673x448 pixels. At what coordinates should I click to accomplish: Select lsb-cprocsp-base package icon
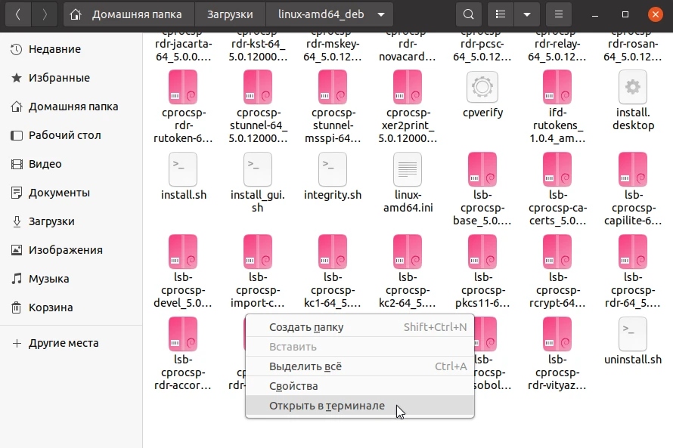pyautogui.click(x=482, y=169)
